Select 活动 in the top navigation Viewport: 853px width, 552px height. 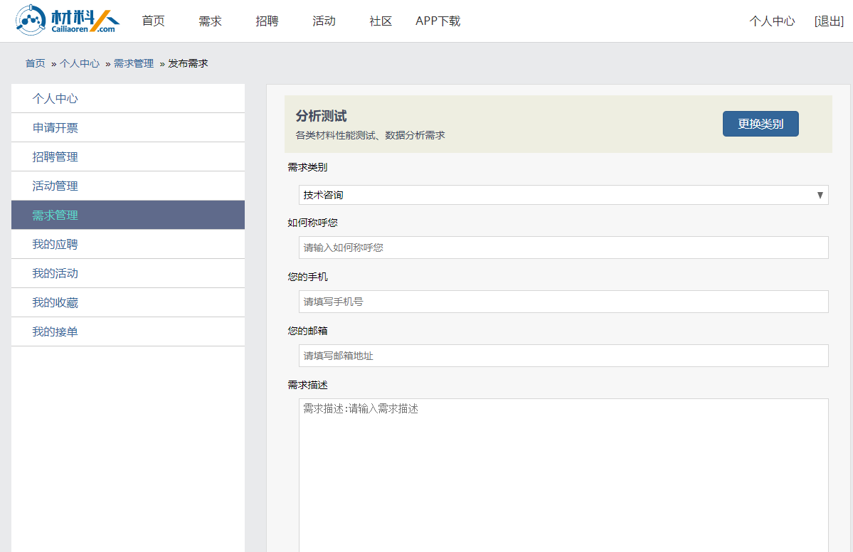(x=324, y=21)
